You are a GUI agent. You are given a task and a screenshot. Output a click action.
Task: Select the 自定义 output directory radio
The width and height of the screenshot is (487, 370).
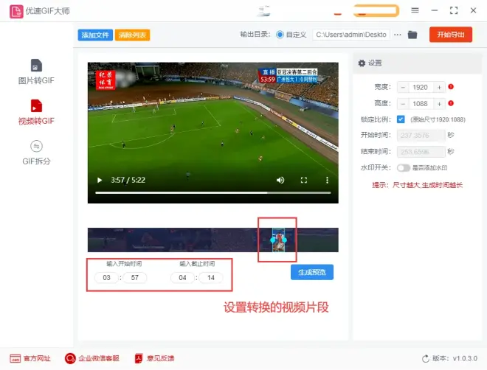pos(280,35)
